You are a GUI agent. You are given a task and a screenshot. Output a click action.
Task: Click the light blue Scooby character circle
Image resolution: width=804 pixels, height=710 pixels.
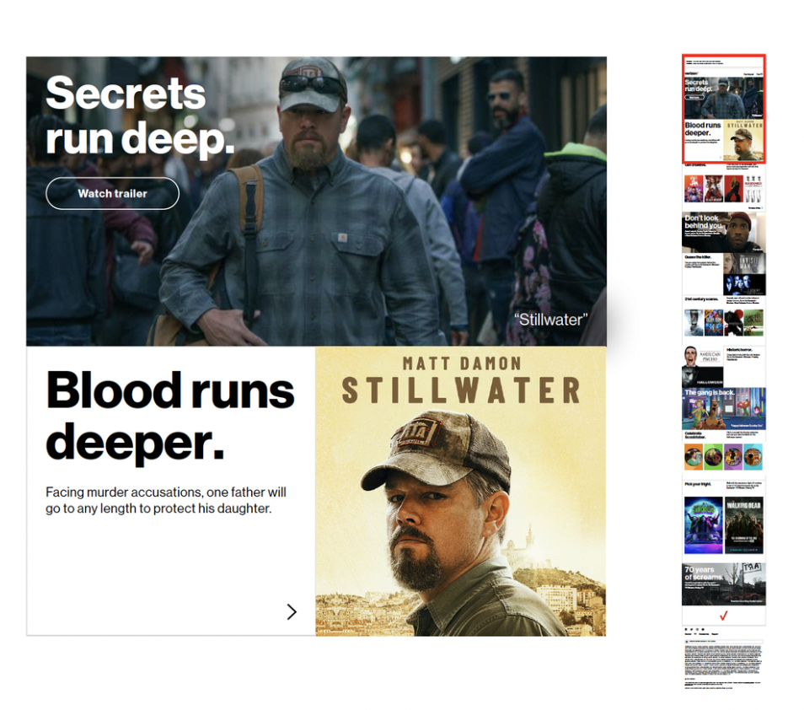point(753,456)
